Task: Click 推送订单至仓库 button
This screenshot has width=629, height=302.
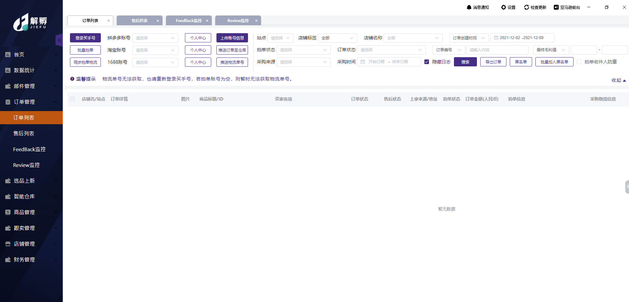Action: 232,50
